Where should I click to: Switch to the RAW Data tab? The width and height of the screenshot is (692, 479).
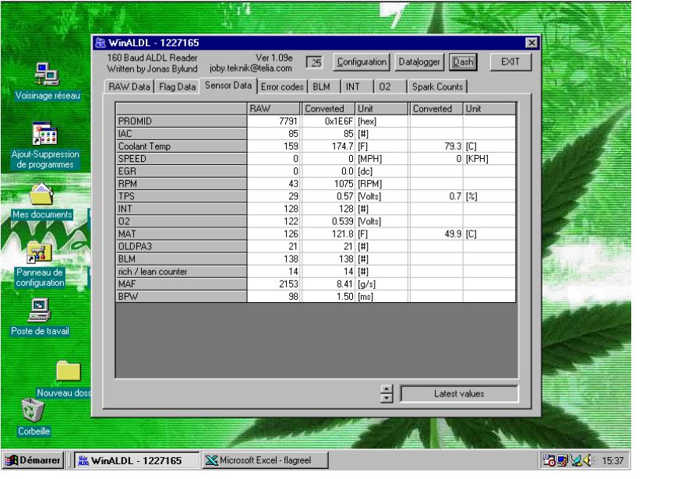click(129, 87)
